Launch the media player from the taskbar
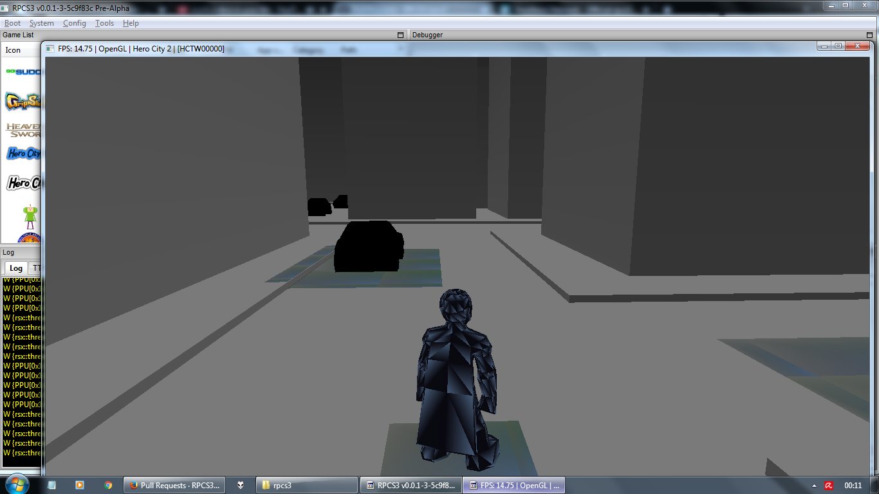This screenshot has height=494, width=879. click(x=80, y=485)
